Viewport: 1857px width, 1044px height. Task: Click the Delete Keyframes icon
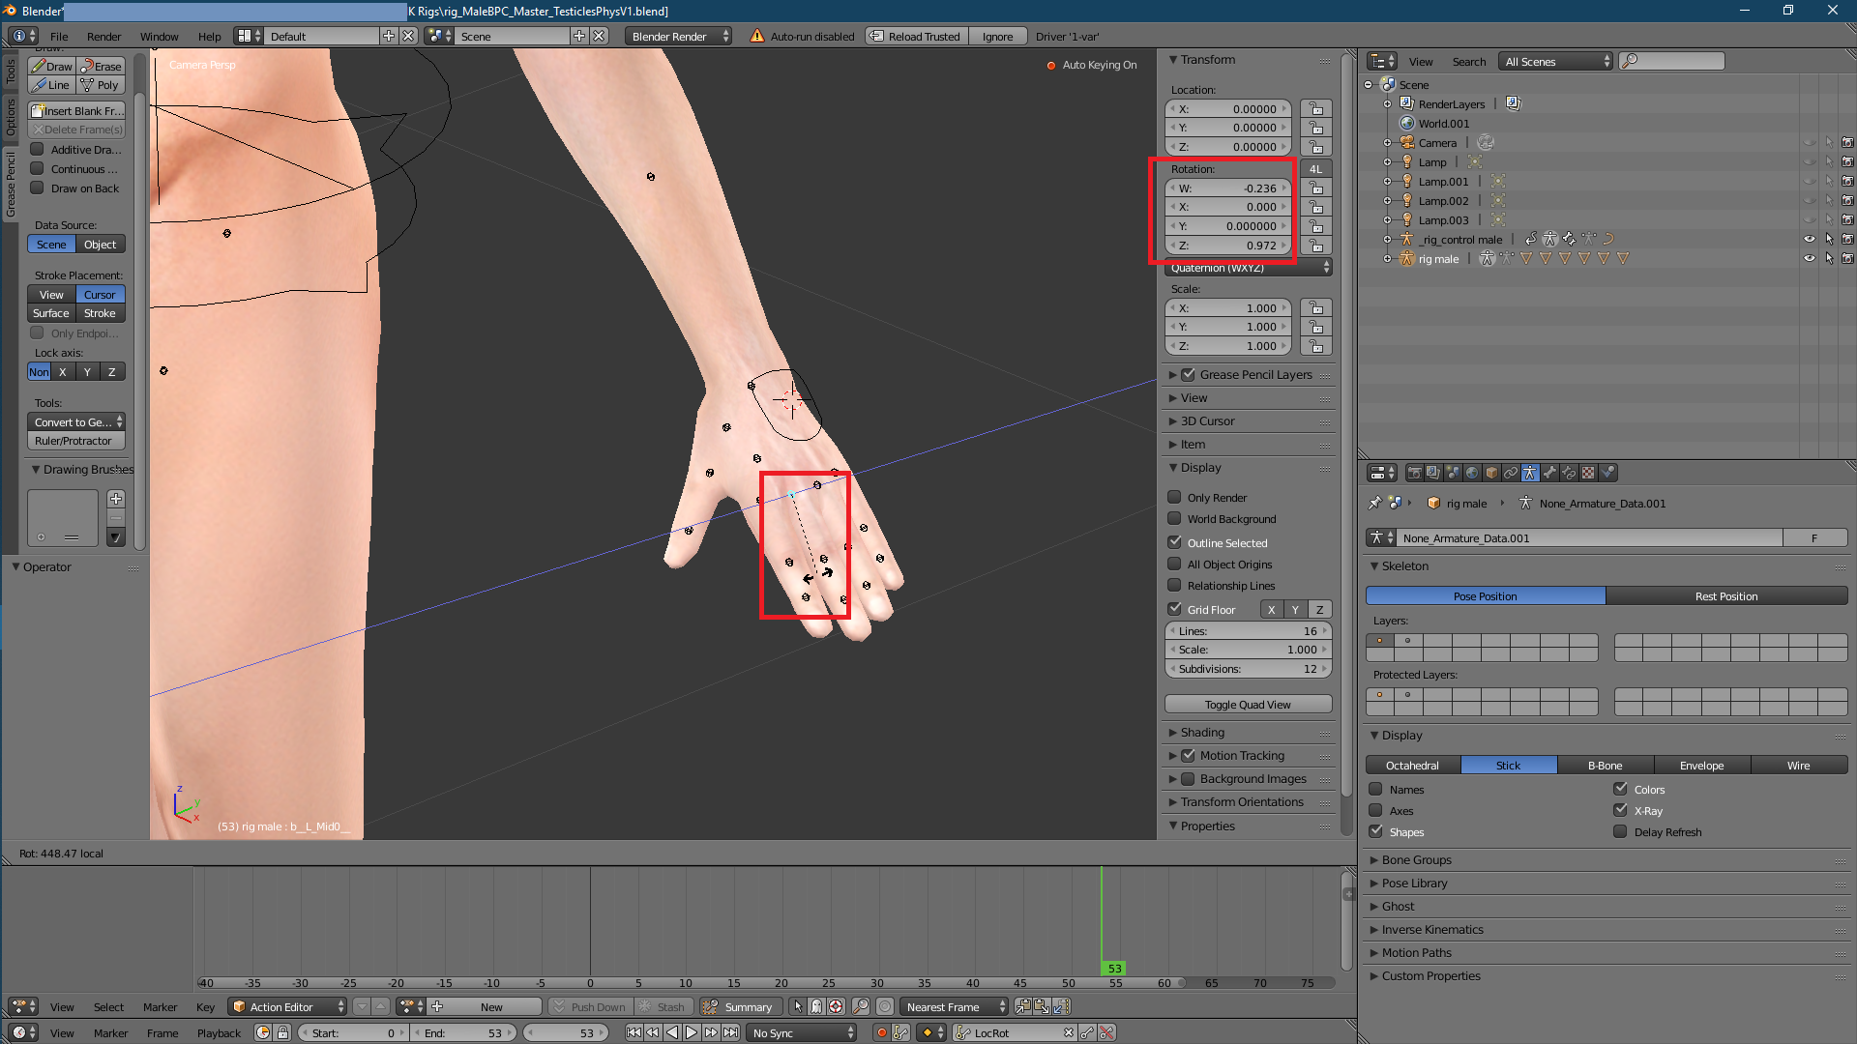pyautogui.click(x=1107, y=1032)
